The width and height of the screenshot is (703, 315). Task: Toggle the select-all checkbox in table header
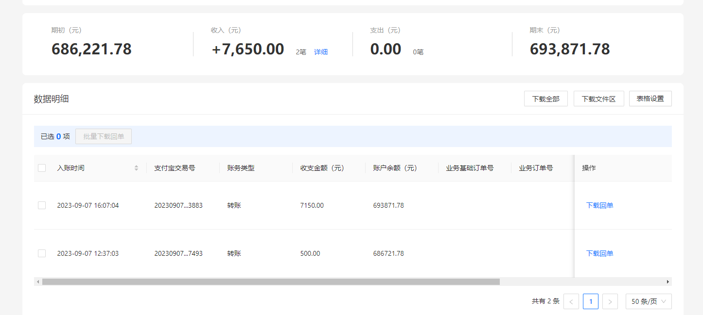[42, 168]
